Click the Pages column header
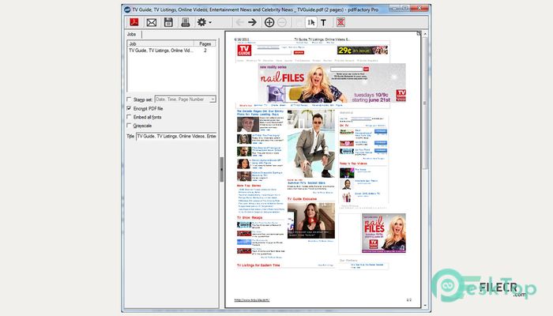 pos(205,43)
